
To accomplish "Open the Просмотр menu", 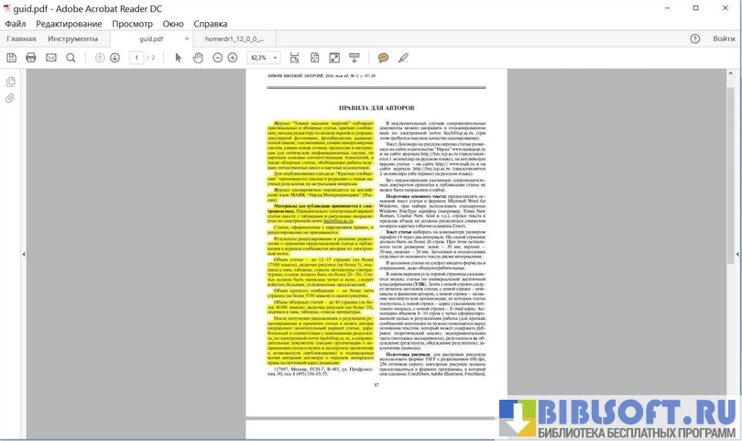I will (132, 23).
